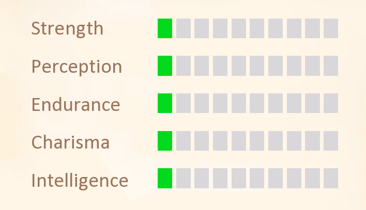Viewport: 366px width, 210px height.
Task: Set Endurance to the sixth segment
Action: click(x=257, y=103)
